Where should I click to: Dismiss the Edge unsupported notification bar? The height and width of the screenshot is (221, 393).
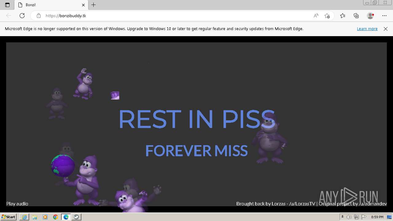386,29
